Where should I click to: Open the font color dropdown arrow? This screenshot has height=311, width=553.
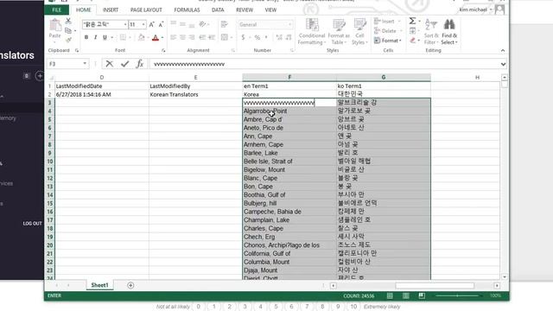click(x=162, y=37)
